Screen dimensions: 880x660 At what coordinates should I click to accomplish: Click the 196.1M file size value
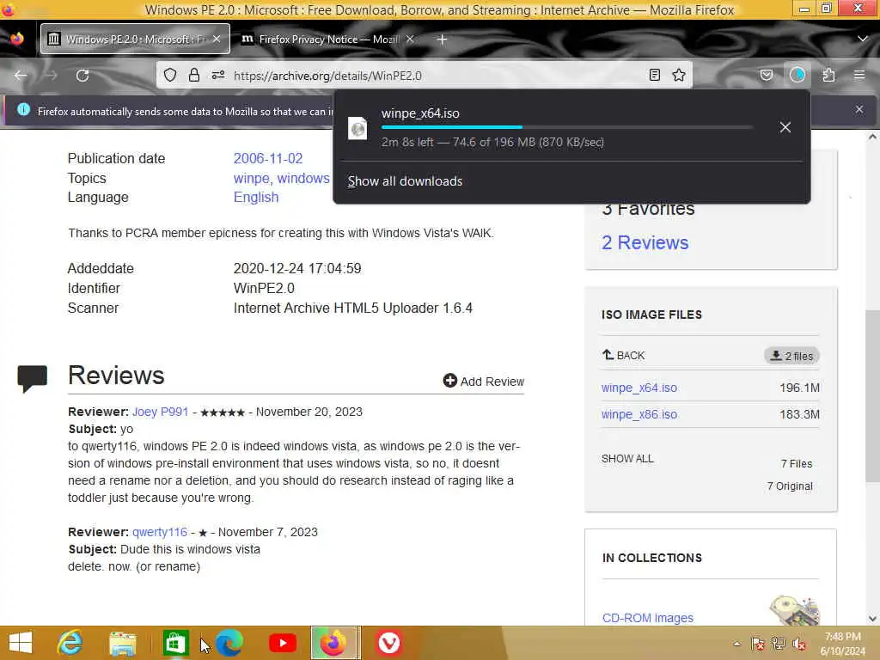tap(799, 388)
